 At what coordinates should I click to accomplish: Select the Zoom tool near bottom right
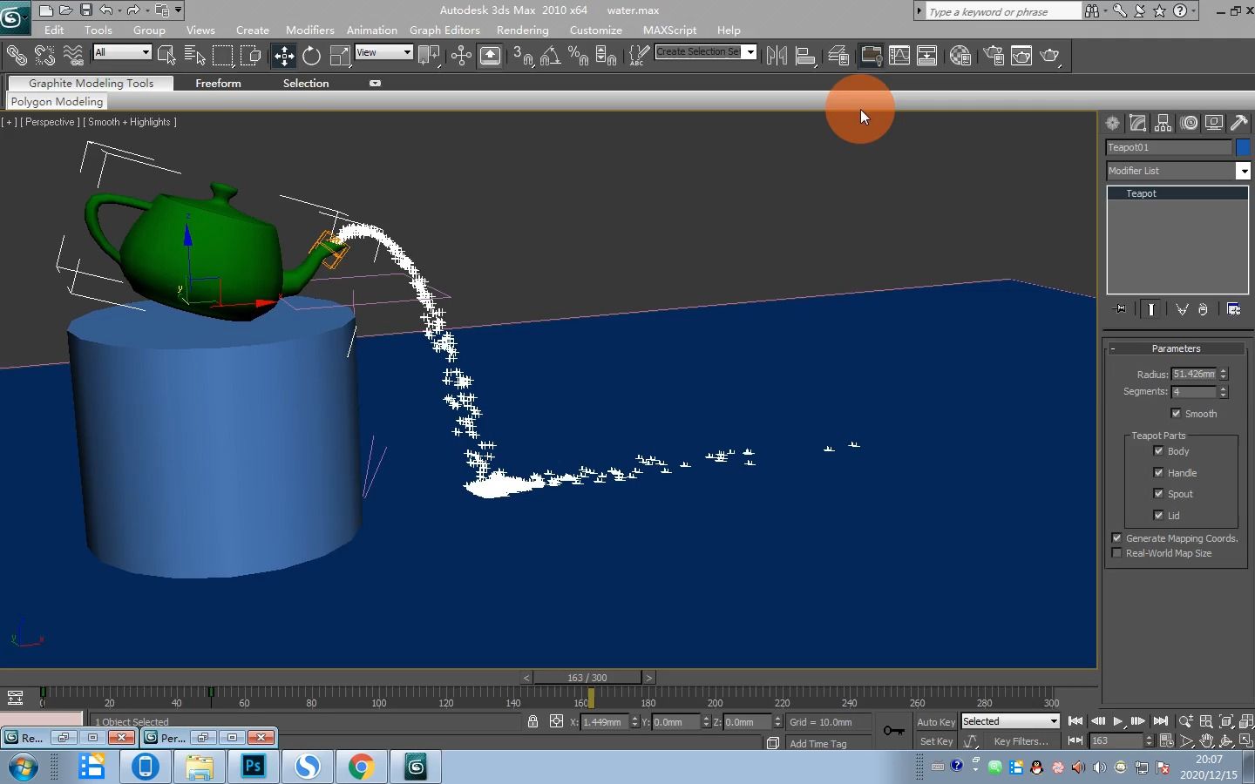[x=1184, y=722]
